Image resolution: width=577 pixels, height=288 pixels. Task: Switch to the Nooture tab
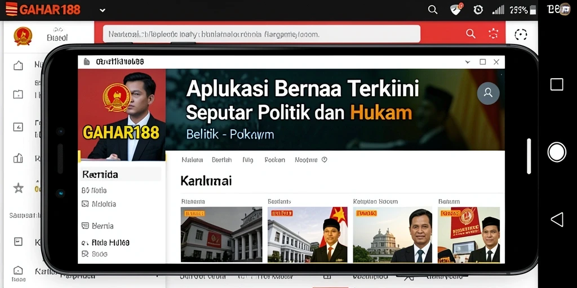coord(306,160)
